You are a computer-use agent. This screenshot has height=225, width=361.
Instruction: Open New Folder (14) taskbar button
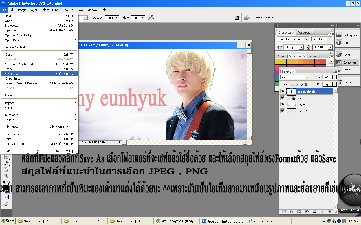[131, 221]
